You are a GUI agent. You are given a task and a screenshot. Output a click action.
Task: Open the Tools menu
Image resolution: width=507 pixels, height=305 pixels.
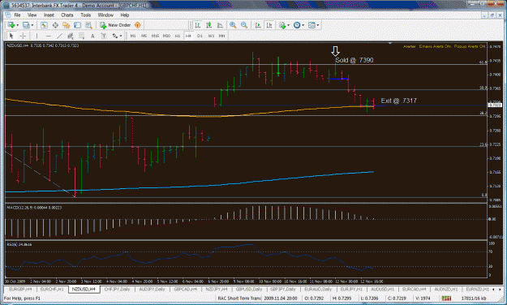point(86,15)
